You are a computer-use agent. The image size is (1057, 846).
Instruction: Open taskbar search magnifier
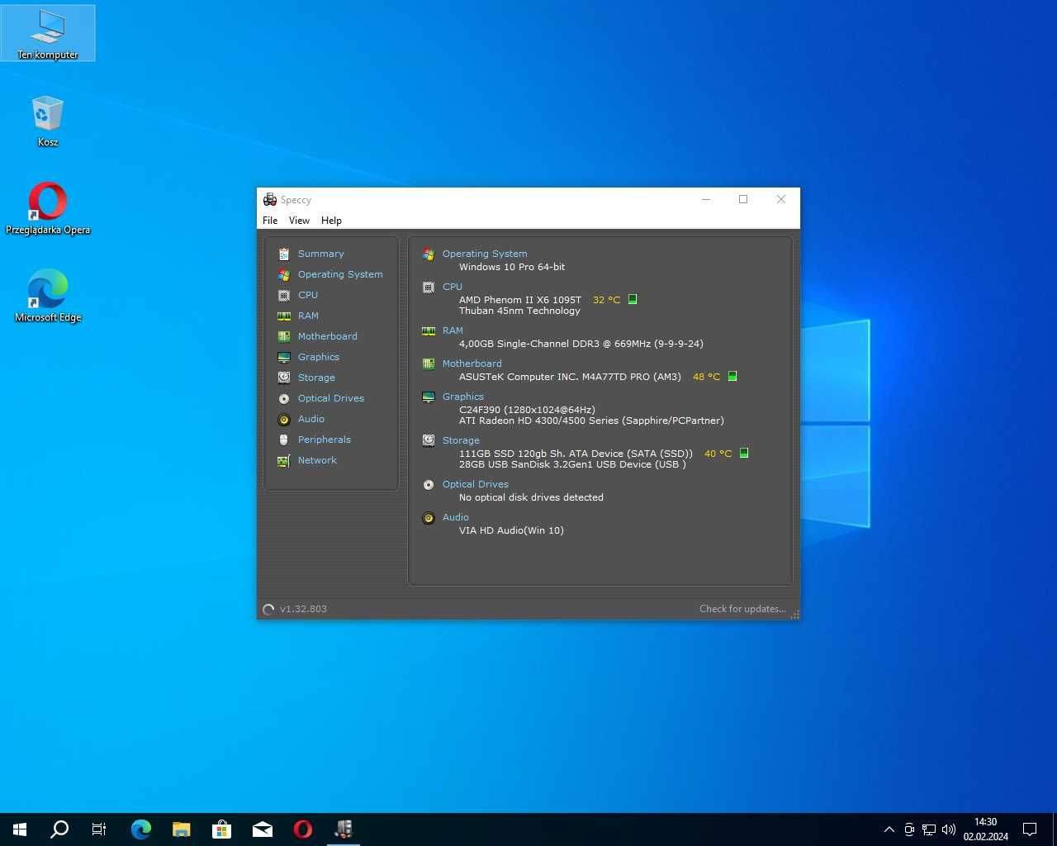[59, 829]
